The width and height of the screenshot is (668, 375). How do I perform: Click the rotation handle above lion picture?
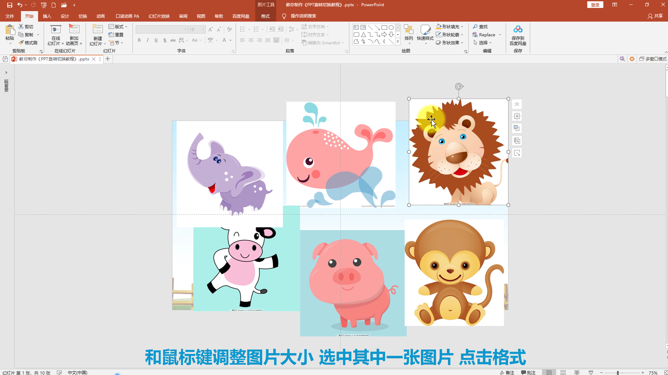tap(459, 87)
